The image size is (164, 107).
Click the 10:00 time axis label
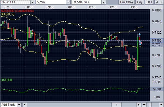click(71, 7)
